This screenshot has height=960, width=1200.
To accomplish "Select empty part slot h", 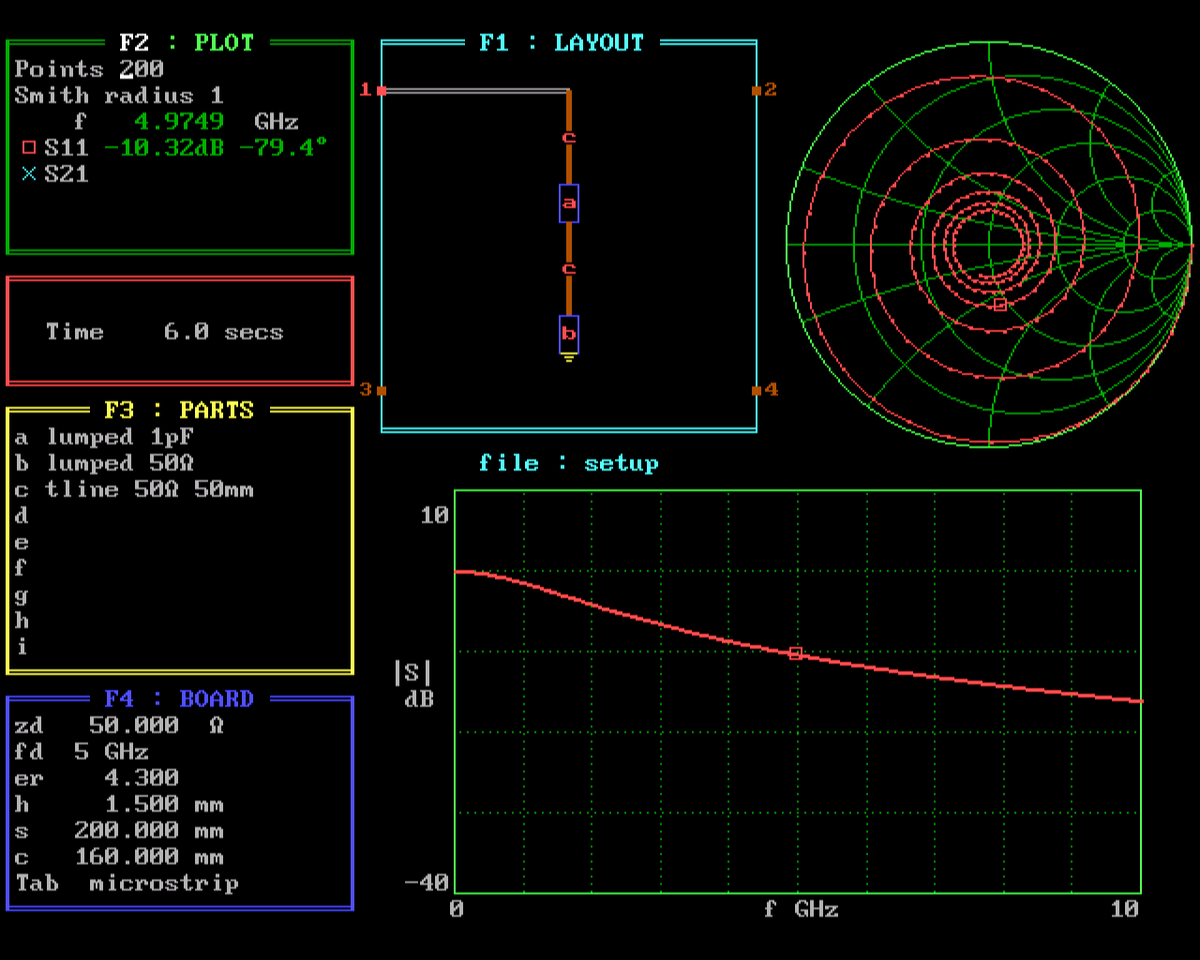I will [x=22, y=621].
